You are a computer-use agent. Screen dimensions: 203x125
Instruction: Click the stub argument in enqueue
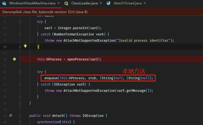[92, 78]
